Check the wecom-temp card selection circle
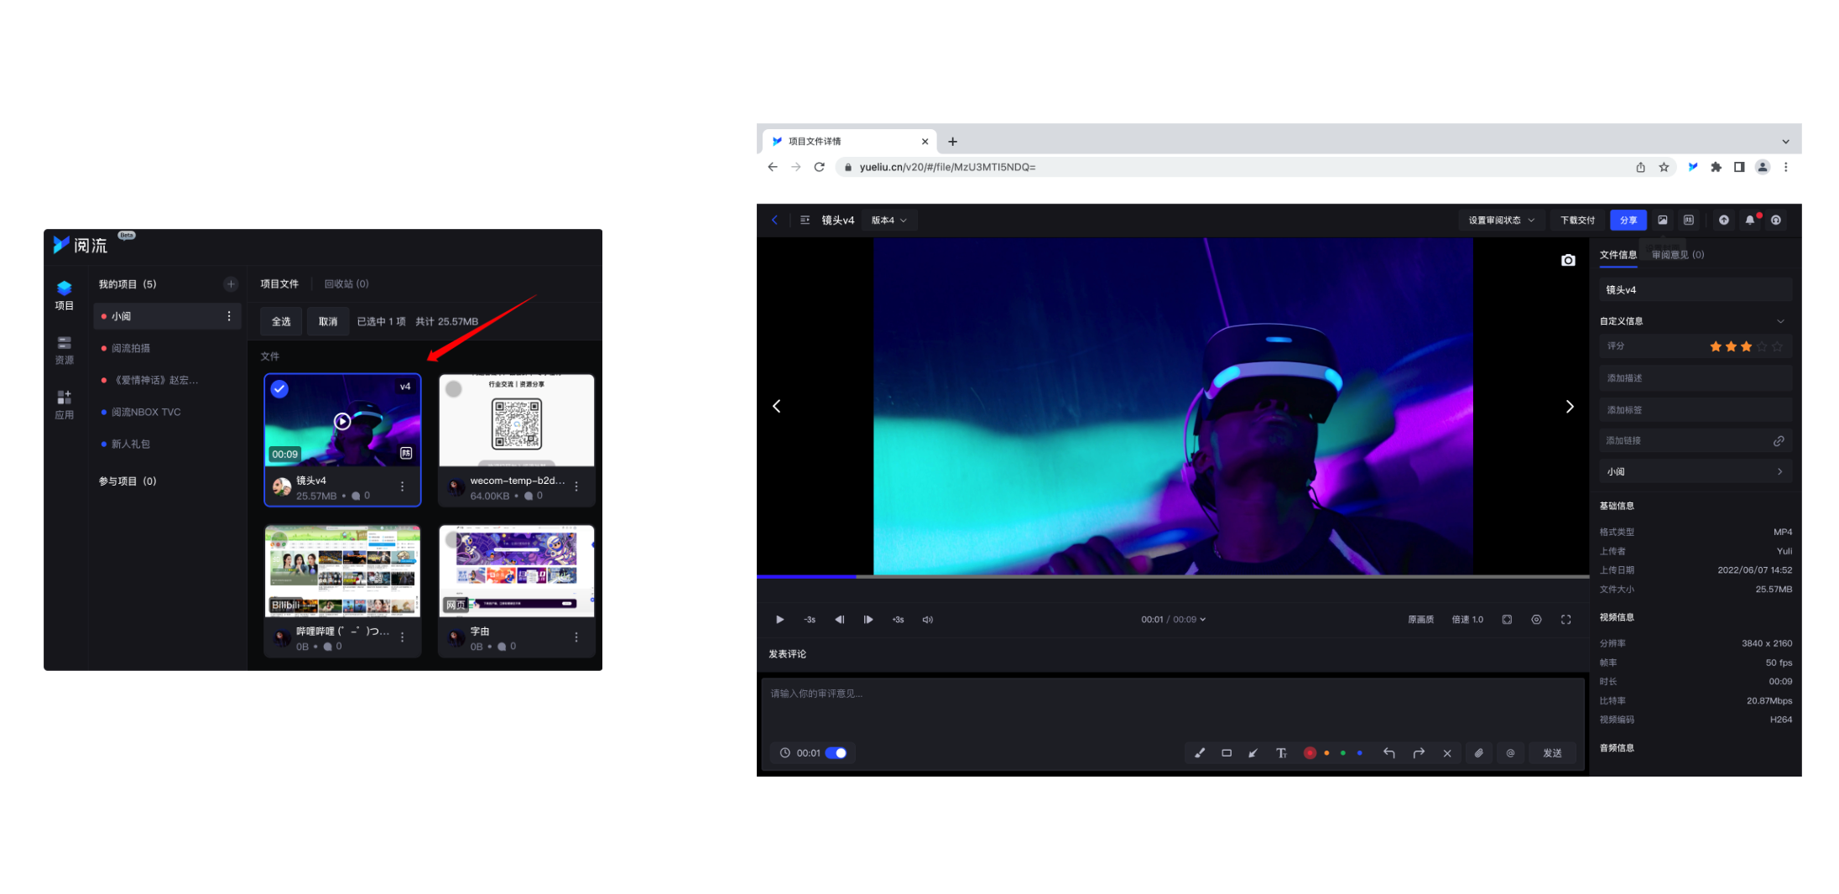Screen dimensions: 1839x894 454,389
